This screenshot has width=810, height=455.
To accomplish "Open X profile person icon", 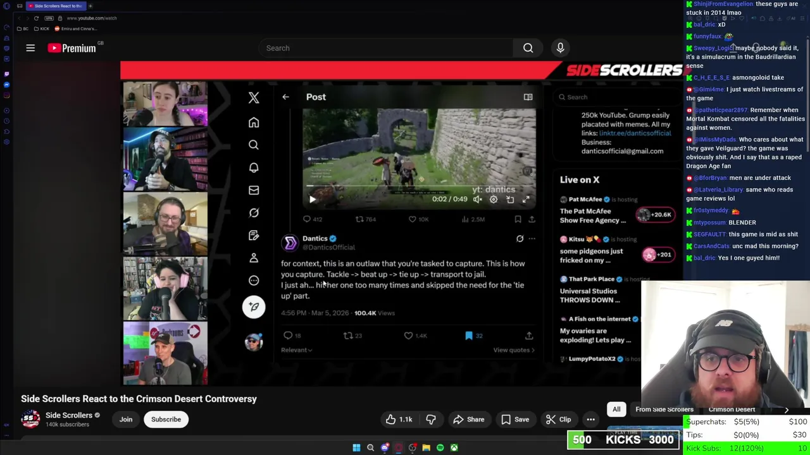I will coord(254,258).
